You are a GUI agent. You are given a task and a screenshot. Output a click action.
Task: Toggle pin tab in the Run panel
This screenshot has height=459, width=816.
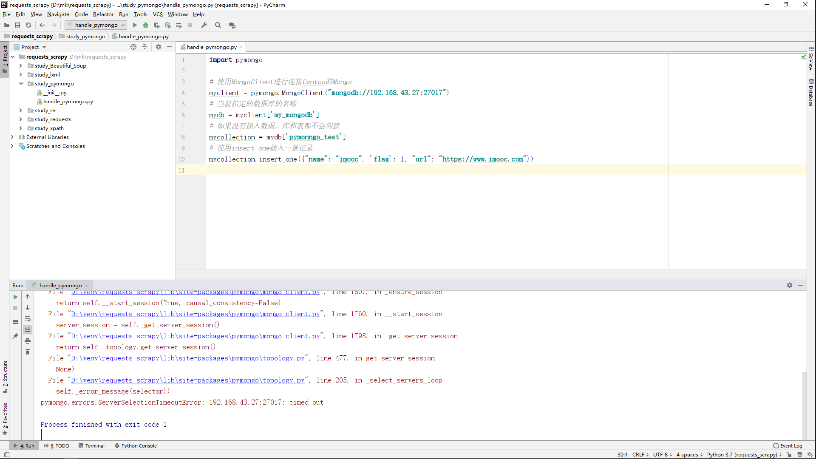[x=15, y=336]
